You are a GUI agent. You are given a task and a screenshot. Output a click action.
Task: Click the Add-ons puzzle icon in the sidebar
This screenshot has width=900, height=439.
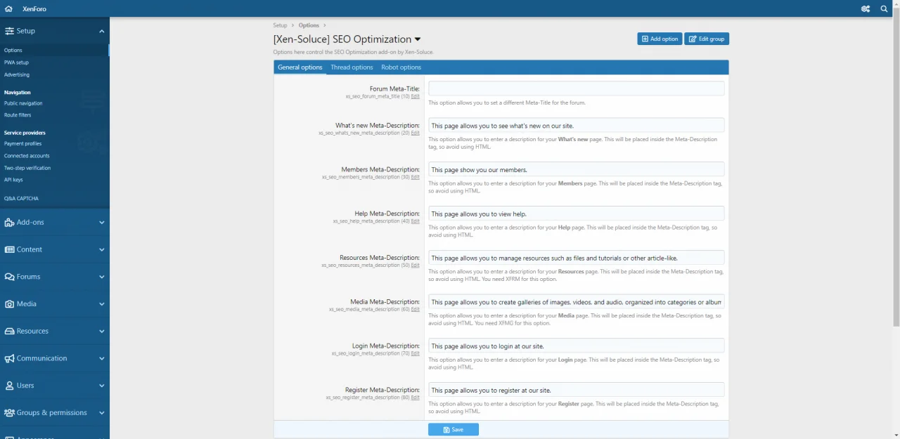point(9,223)
